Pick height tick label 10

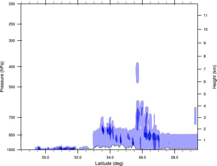pos(206,29)
